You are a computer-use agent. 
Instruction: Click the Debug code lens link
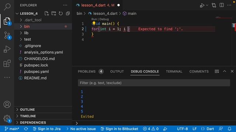[104, 19]
